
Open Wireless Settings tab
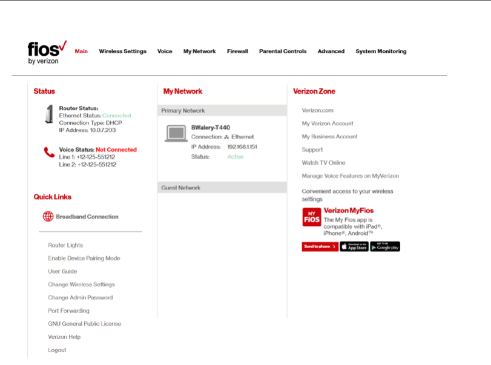click(123, 51)
